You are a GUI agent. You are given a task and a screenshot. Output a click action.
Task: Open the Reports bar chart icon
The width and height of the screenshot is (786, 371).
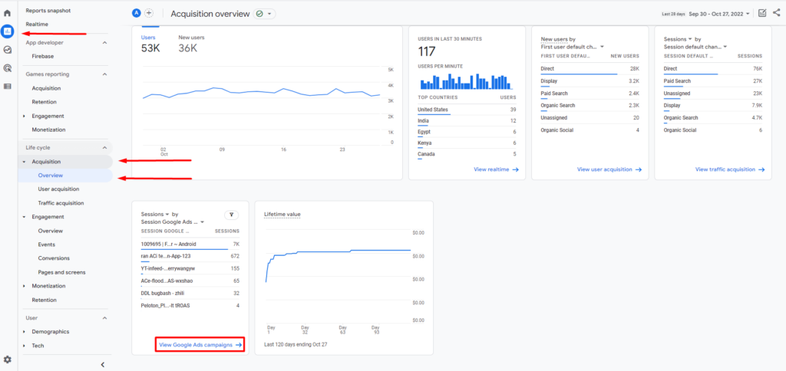coord(7,31)
